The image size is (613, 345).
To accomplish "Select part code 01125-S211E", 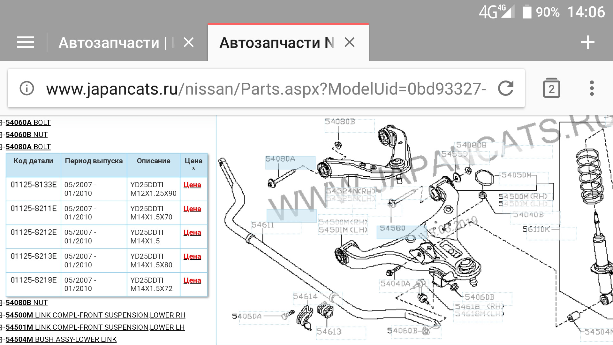I will click(x=34, y=209).
